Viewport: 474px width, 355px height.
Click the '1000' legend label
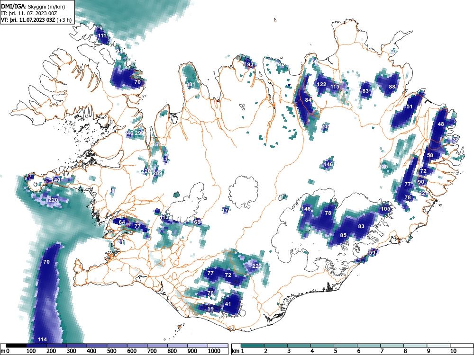(x=214, y=351)
